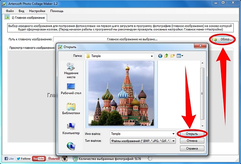This screenshot has width=241, height=164.
Task: Go to Рабочий стол location
Action: coord(71,89)
